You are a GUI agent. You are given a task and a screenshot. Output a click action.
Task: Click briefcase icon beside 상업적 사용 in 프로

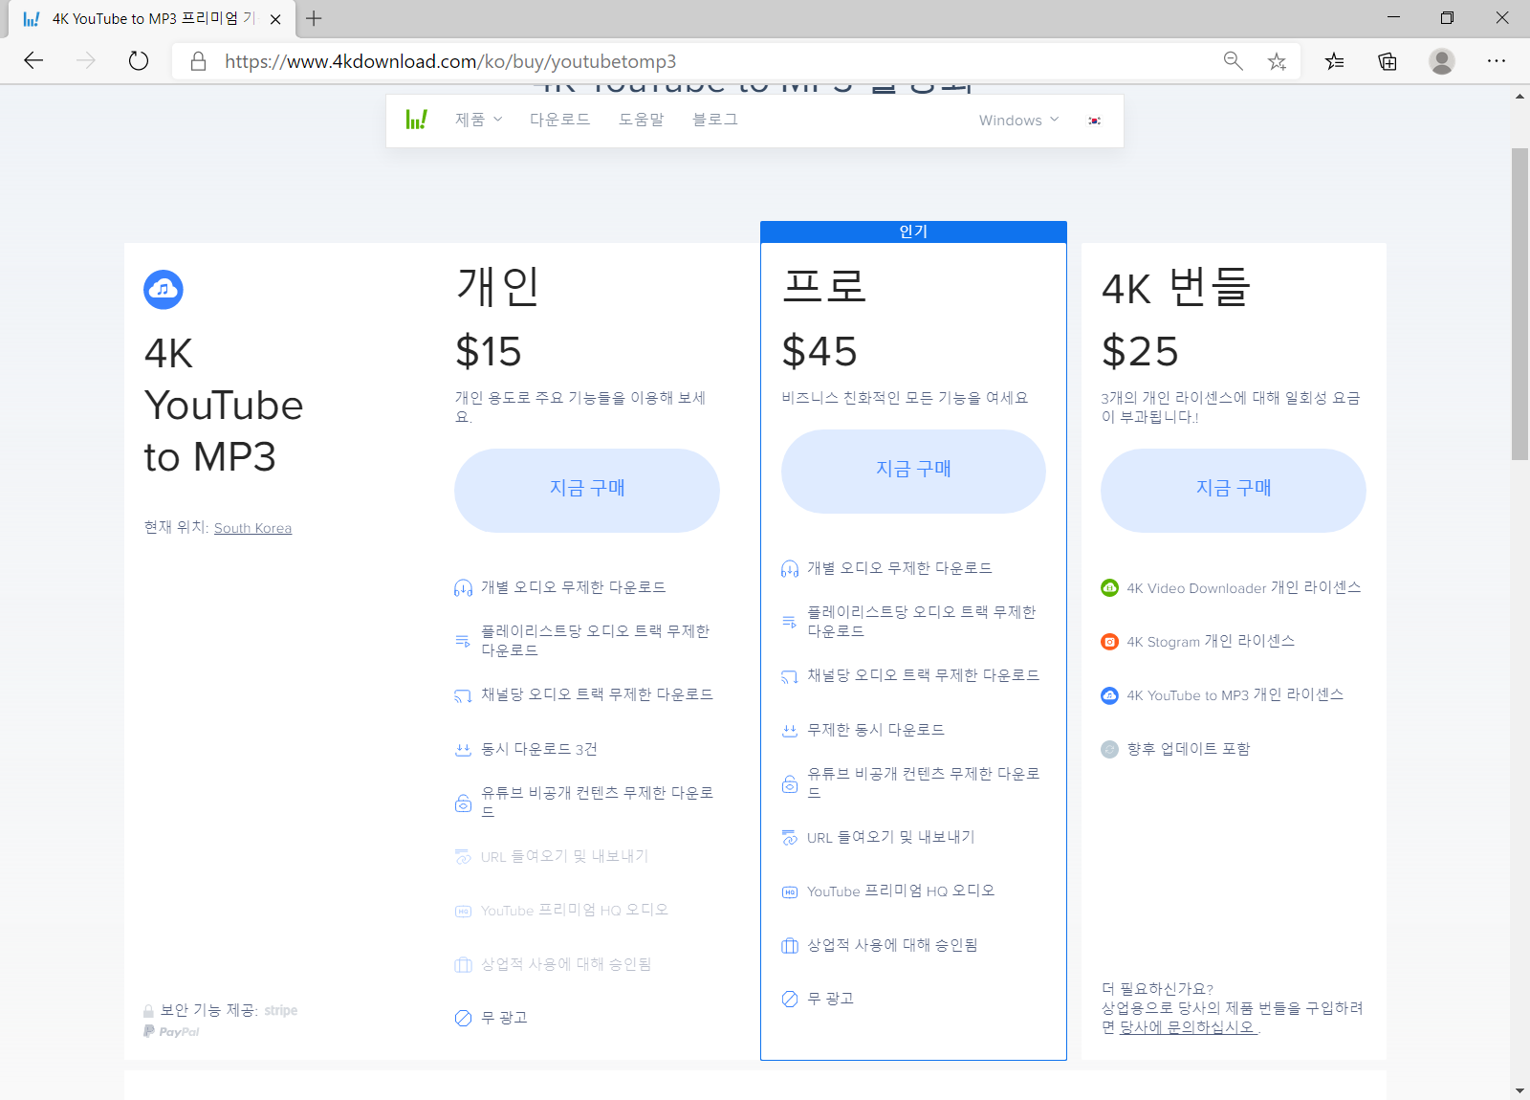[x=790, y=946]
